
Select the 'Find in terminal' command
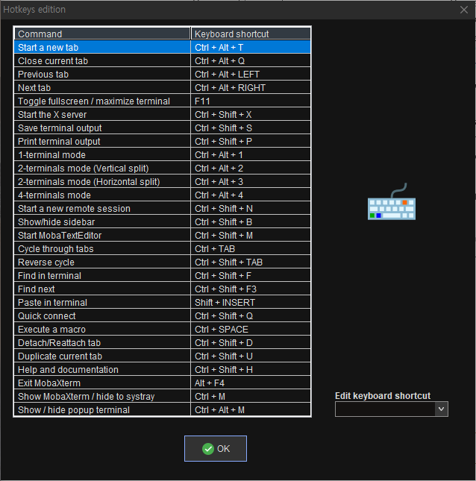[102, 275]
